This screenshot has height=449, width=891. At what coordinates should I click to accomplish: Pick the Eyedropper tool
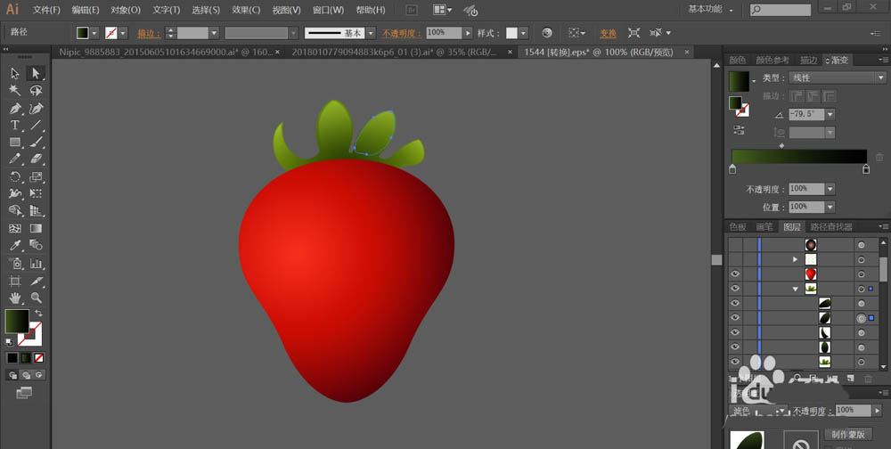pos(15,246)
